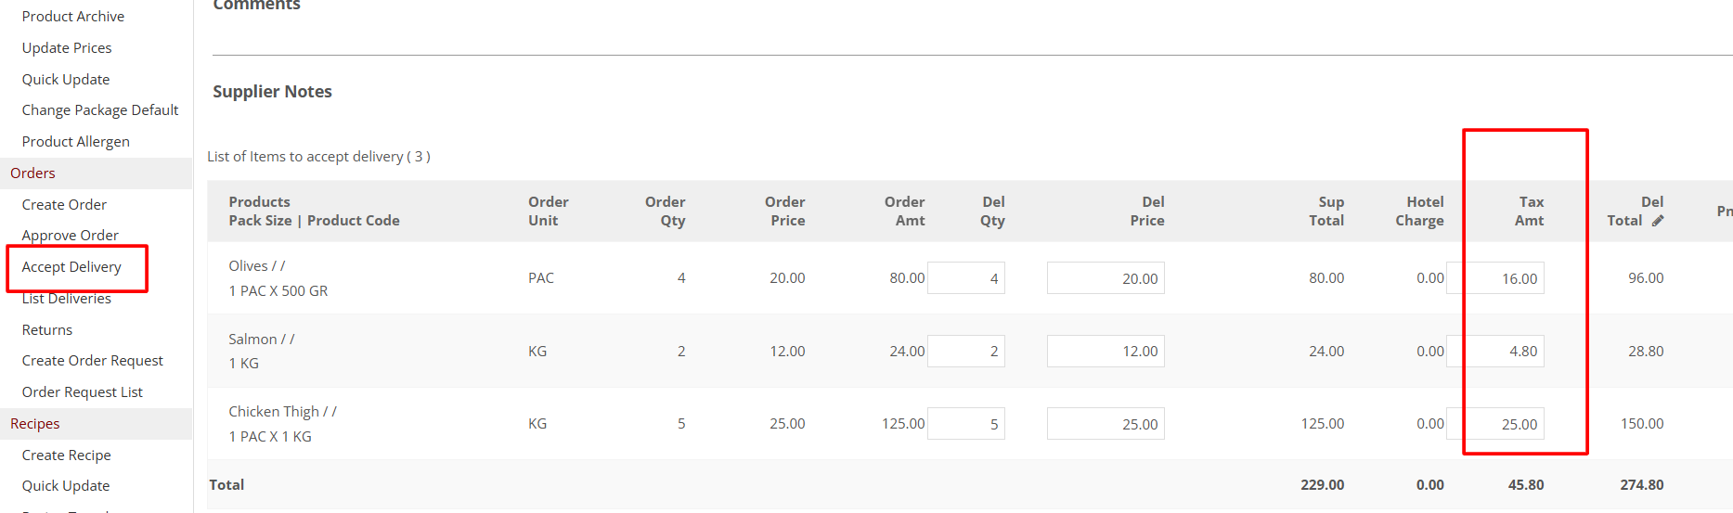Open Change Package Default page
Viewport: 1733px width, 513px height.
point(99,110)
